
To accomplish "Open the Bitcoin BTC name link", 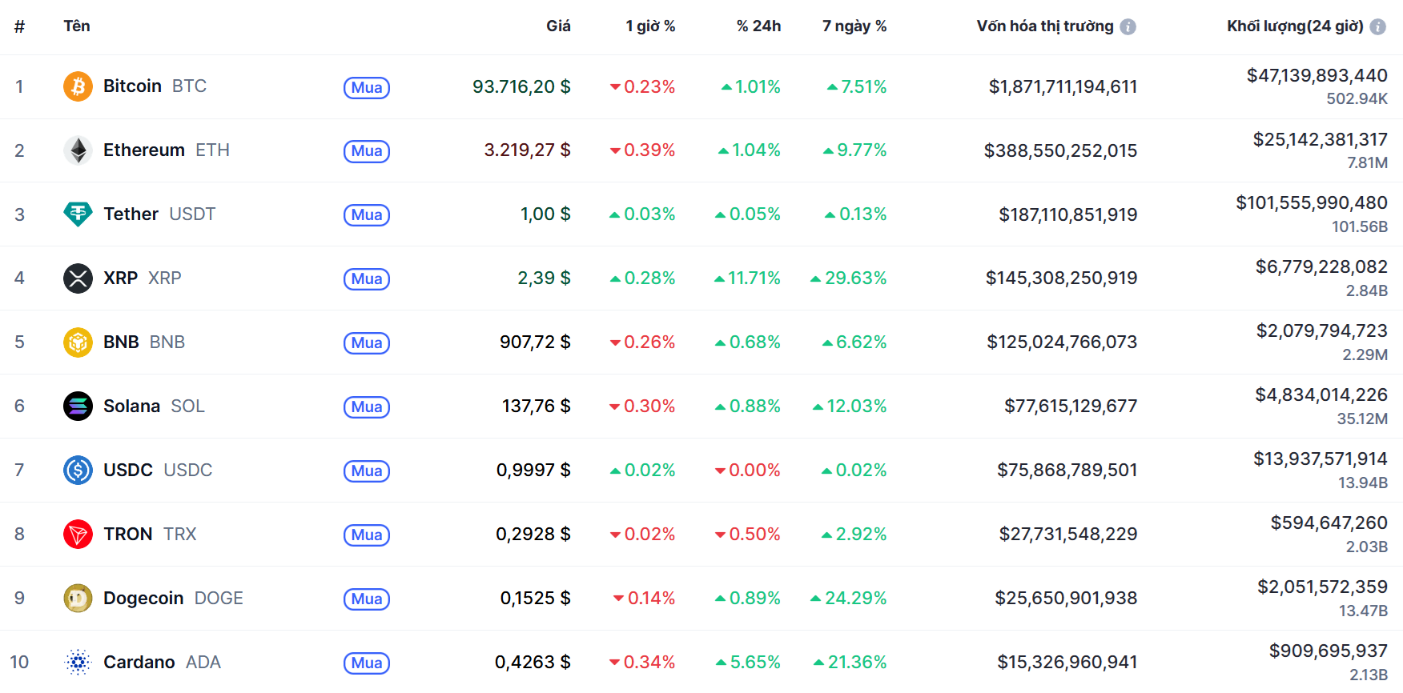I will point(155,86).
